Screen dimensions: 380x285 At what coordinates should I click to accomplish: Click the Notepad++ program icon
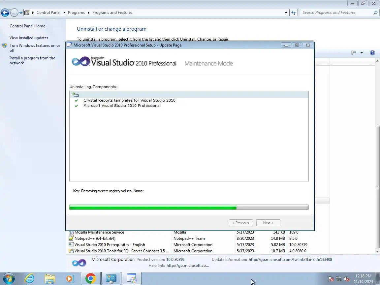pos(71,238)
